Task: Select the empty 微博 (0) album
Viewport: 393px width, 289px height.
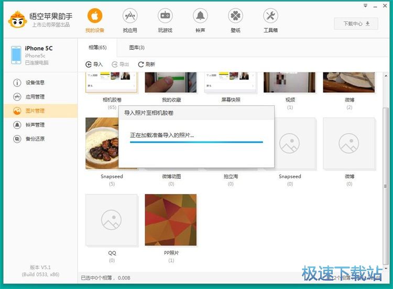Action: pyautogui.click(x=349, y=144)
